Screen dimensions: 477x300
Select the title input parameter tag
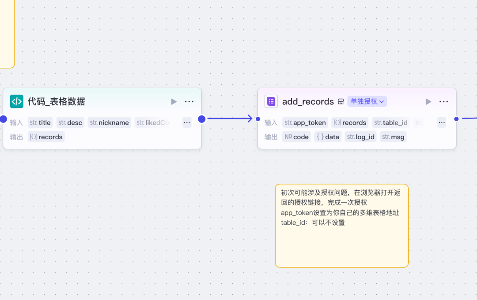pos(40,122)
